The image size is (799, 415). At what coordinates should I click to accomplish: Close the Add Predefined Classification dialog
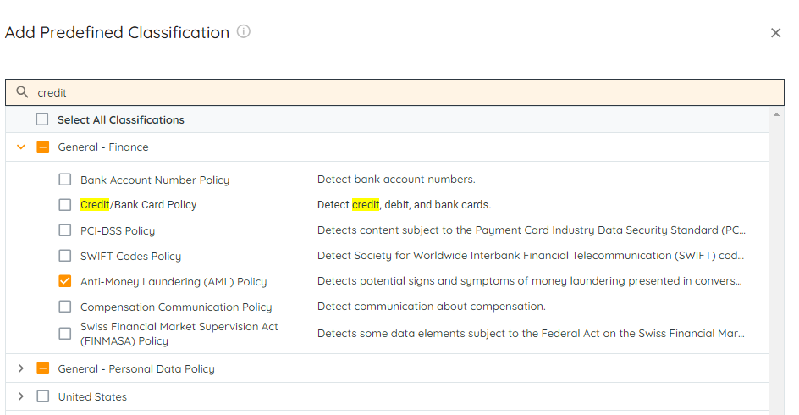point(775,33)
